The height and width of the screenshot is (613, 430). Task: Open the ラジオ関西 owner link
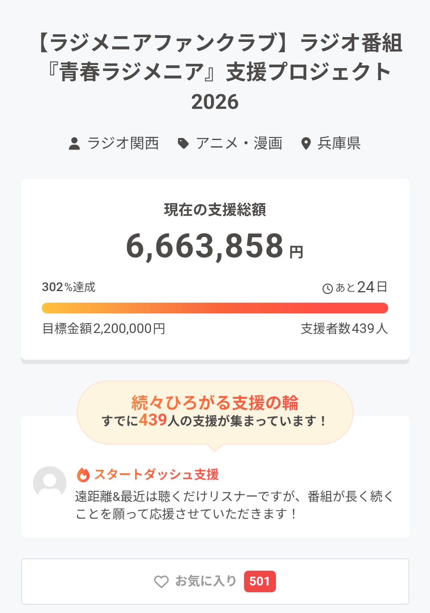pos(123,143)
